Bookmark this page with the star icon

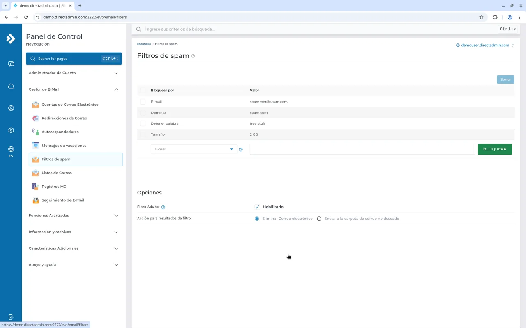481,17
